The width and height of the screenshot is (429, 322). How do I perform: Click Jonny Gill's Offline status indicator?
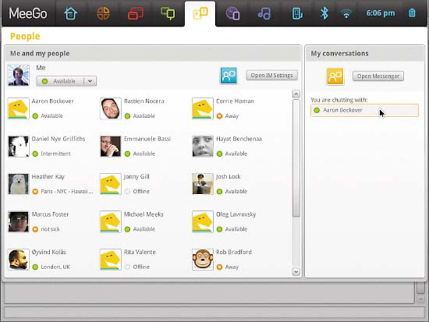[x=127, y=191]
